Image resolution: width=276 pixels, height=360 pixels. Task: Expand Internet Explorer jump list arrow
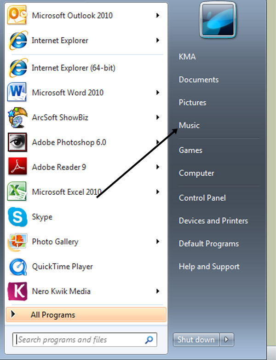pos(158,40)
